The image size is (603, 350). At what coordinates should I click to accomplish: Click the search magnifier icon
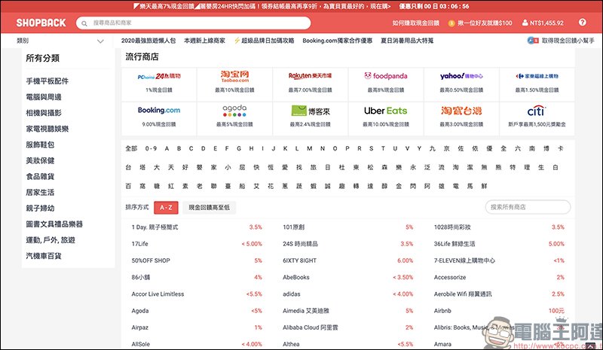click(84, 23)
